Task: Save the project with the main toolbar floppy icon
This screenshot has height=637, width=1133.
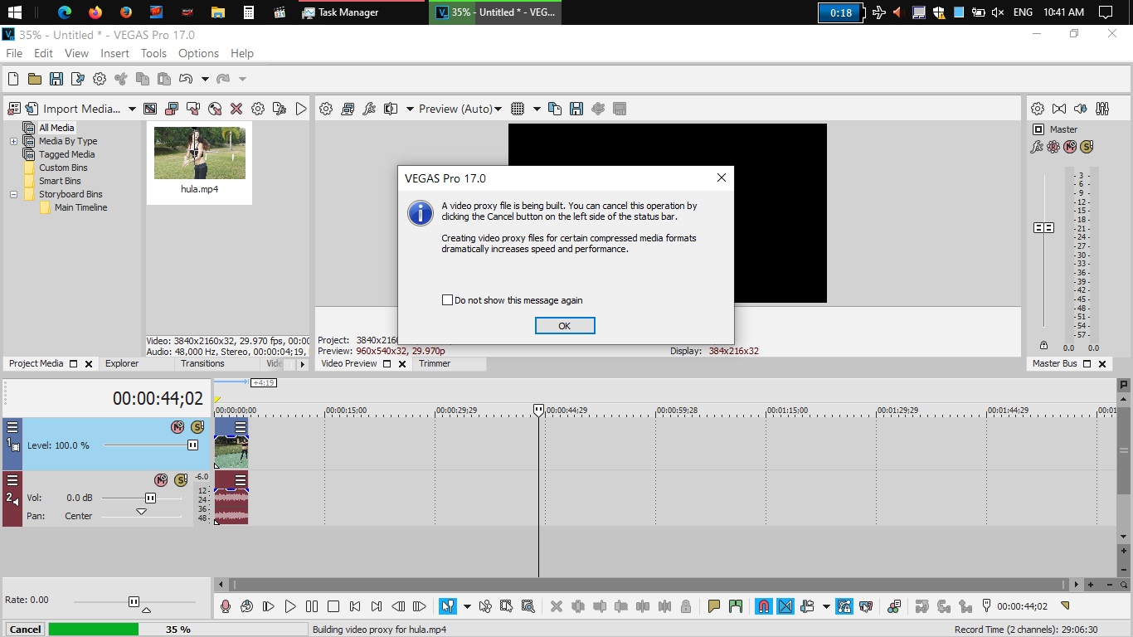Action: (56, 79)
